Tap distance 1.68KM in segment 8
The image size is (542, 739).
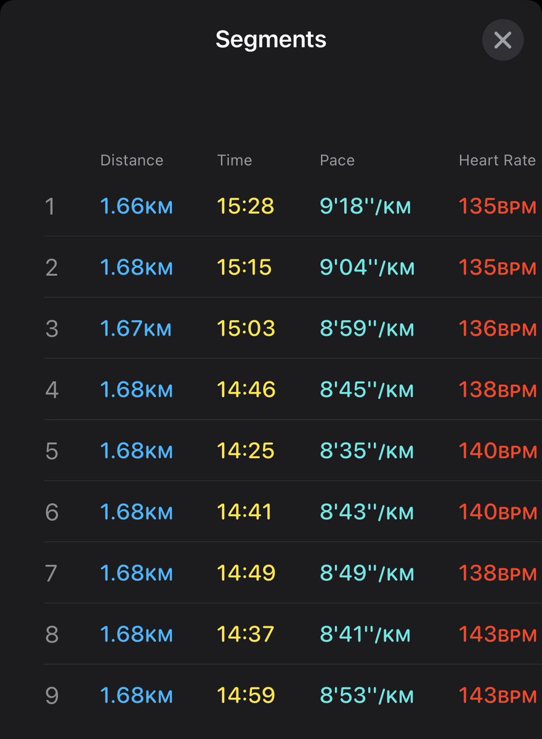137,634
